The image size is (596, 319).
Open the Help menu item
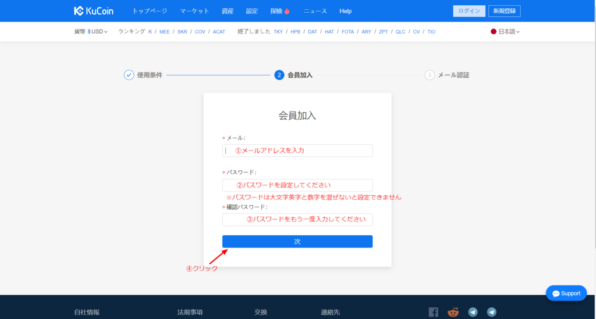(x=346, y=11)
